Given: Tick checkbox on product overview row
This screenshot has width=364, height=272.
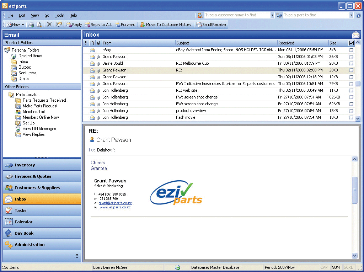Looking at the screenshot, I should pos(351,111).
